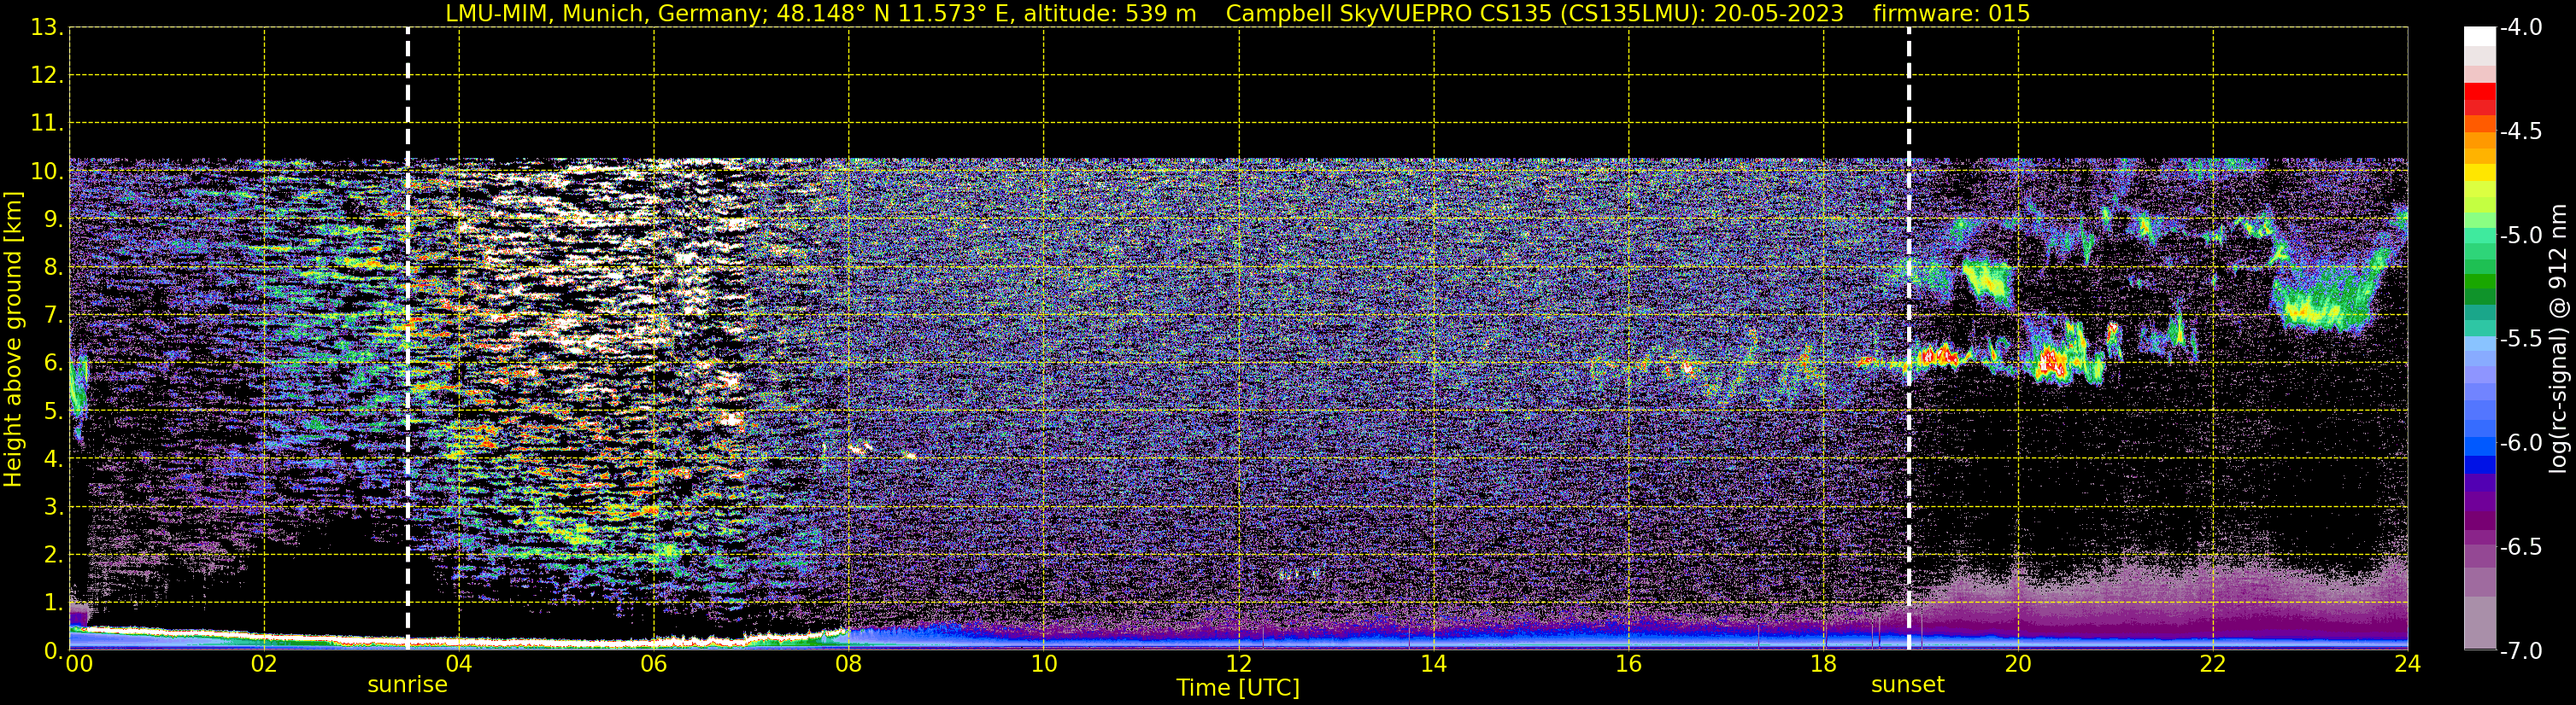Click the 24 tick label on the time axis

pyautogui.click(x=2408, y=664)
